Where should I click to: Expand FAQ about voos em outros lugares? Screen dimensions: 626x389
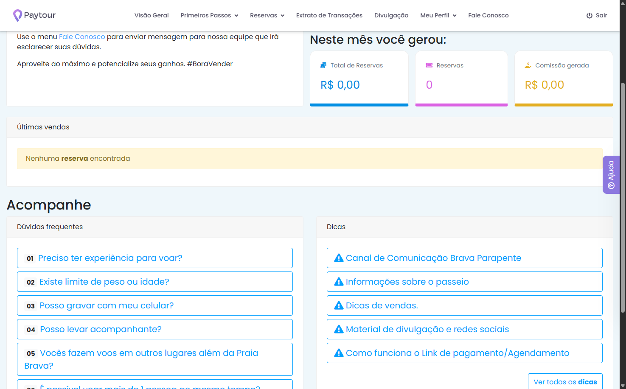tap(155, 359)
